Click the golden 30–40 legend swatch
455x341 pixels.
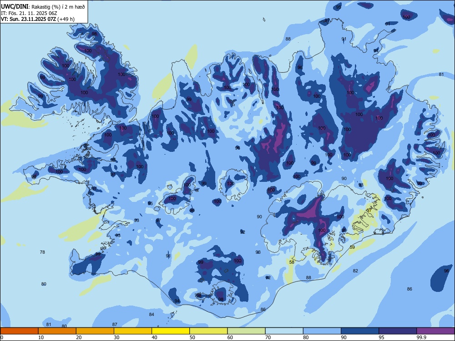point(133,331)
